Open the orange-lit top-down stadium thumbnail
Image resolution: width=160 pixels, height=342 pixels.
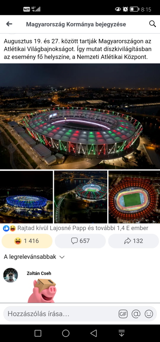point(134,197)
